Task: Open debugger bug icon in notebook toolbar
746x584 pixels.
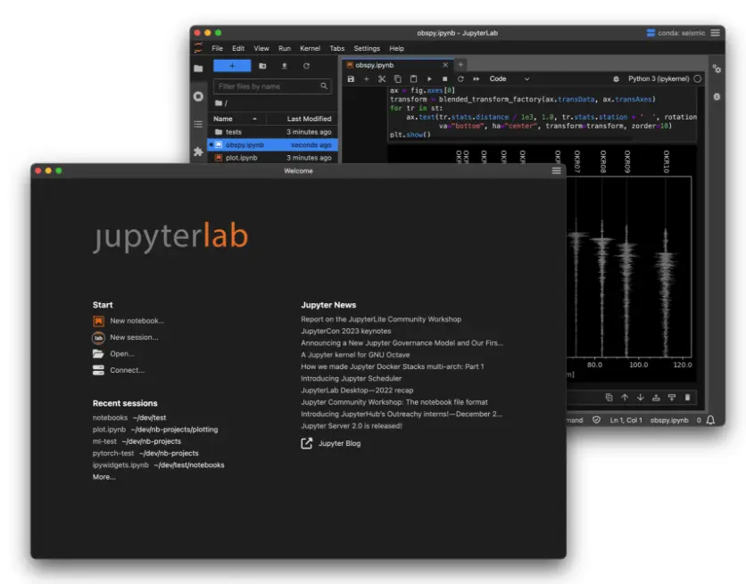Action: 616,78
